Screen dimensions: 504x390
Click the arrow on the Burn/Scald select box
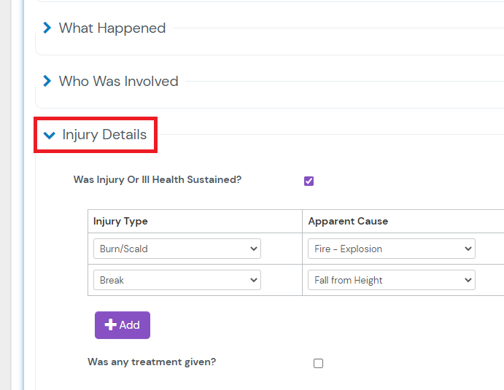pyautogui.click(x=254, y=249)
